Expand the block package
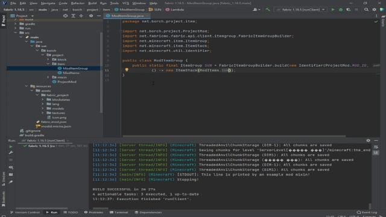Image resolution: width=386 pixels, height=217 pixels. [48, 60]
